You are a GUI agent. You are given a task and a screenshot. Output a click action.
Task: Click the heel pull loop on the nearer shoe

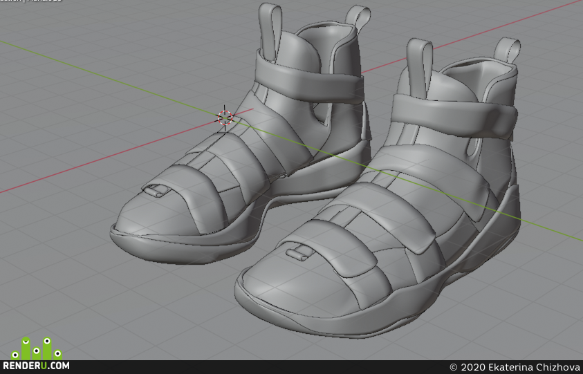508,50
